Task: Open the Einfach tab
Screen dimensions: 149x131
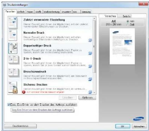Action: (21, 12)
